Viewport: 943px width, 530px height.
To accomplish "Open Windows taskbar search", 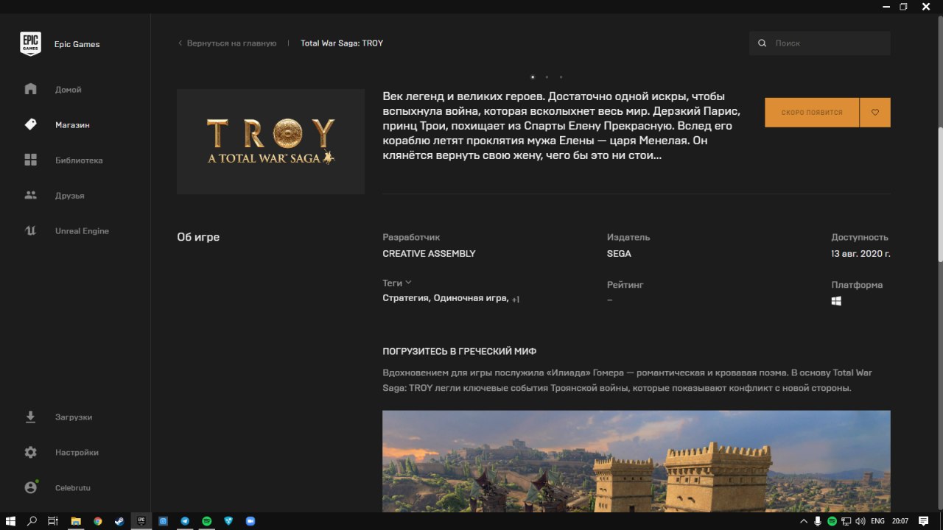I will [32, 521].
